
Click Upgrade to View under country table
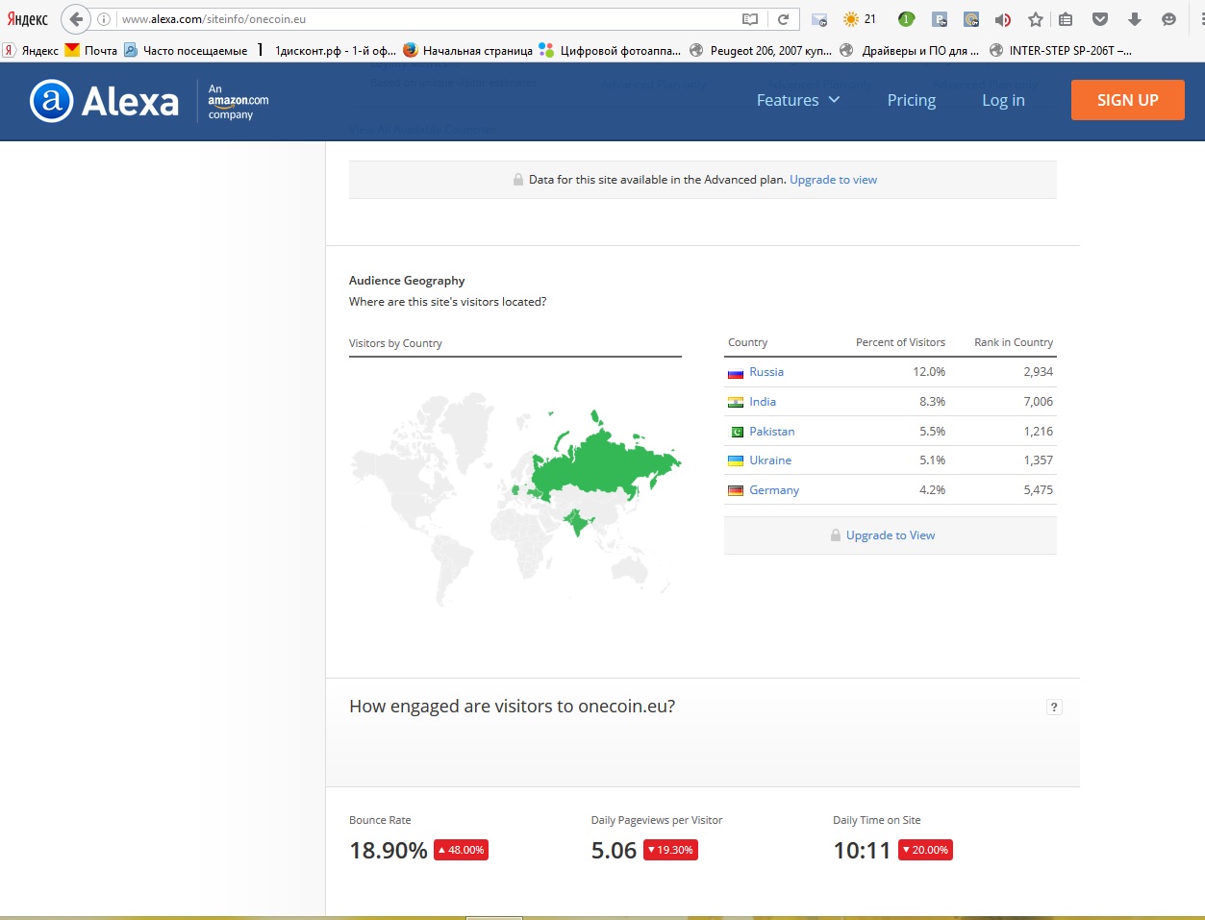coord(890,535)
